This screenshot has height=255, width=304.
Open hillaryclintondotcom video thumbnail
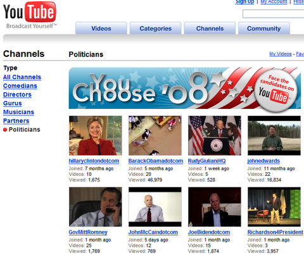click(x=96, y=135)
